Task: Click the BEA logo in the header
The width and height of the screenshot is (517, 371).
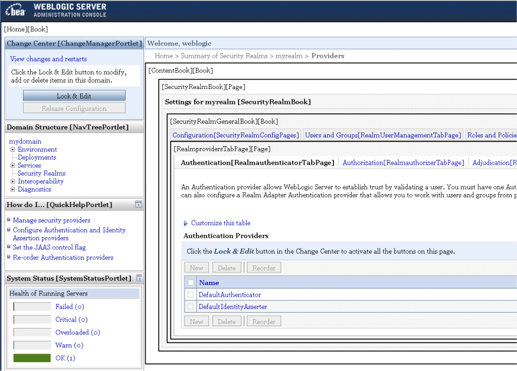Action: (x=15, y=9)
